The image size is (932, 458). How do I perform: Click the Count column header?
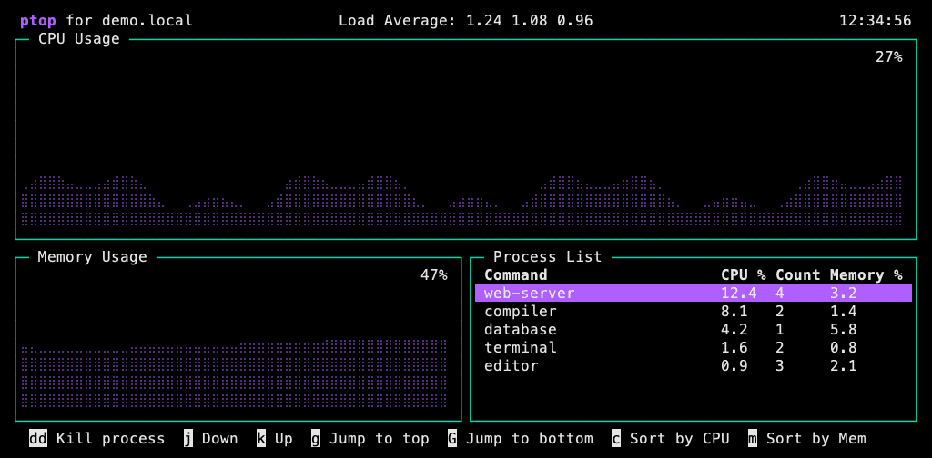point(797,274)
